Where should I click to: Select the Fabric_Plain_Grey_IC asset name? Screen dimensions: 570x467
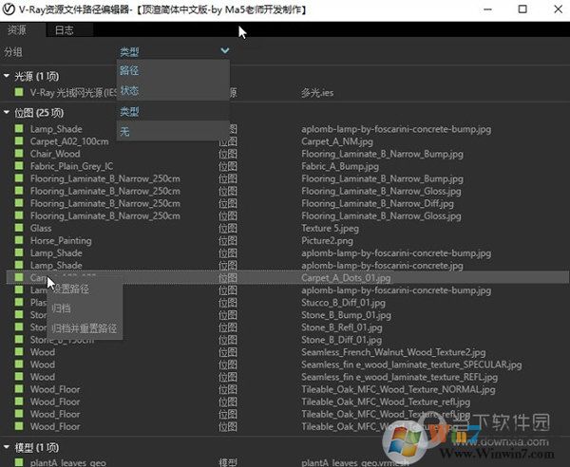71,166
